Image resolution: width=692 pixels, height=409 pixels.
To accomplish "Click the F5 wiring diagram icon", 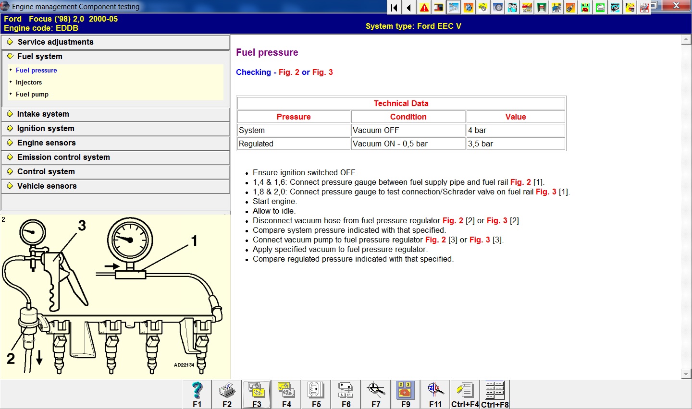I will click(316, 394).
